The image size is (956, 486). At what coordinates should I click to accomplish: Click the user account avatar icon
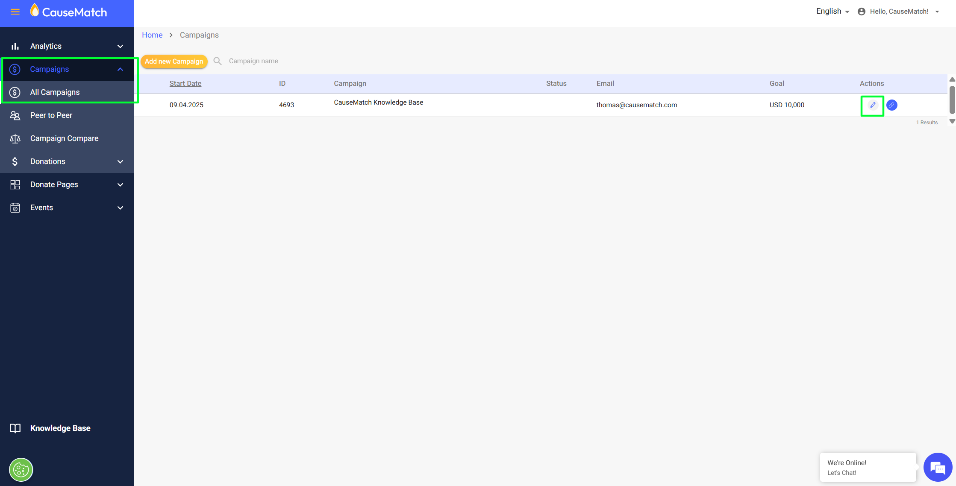click(x=862, y=12)
